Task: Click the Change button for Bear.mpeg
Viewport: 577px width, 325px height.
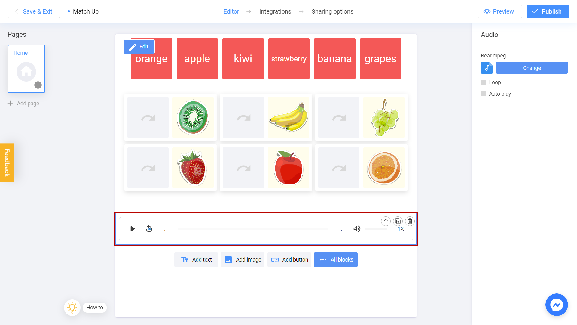Action: pos(532,67)
